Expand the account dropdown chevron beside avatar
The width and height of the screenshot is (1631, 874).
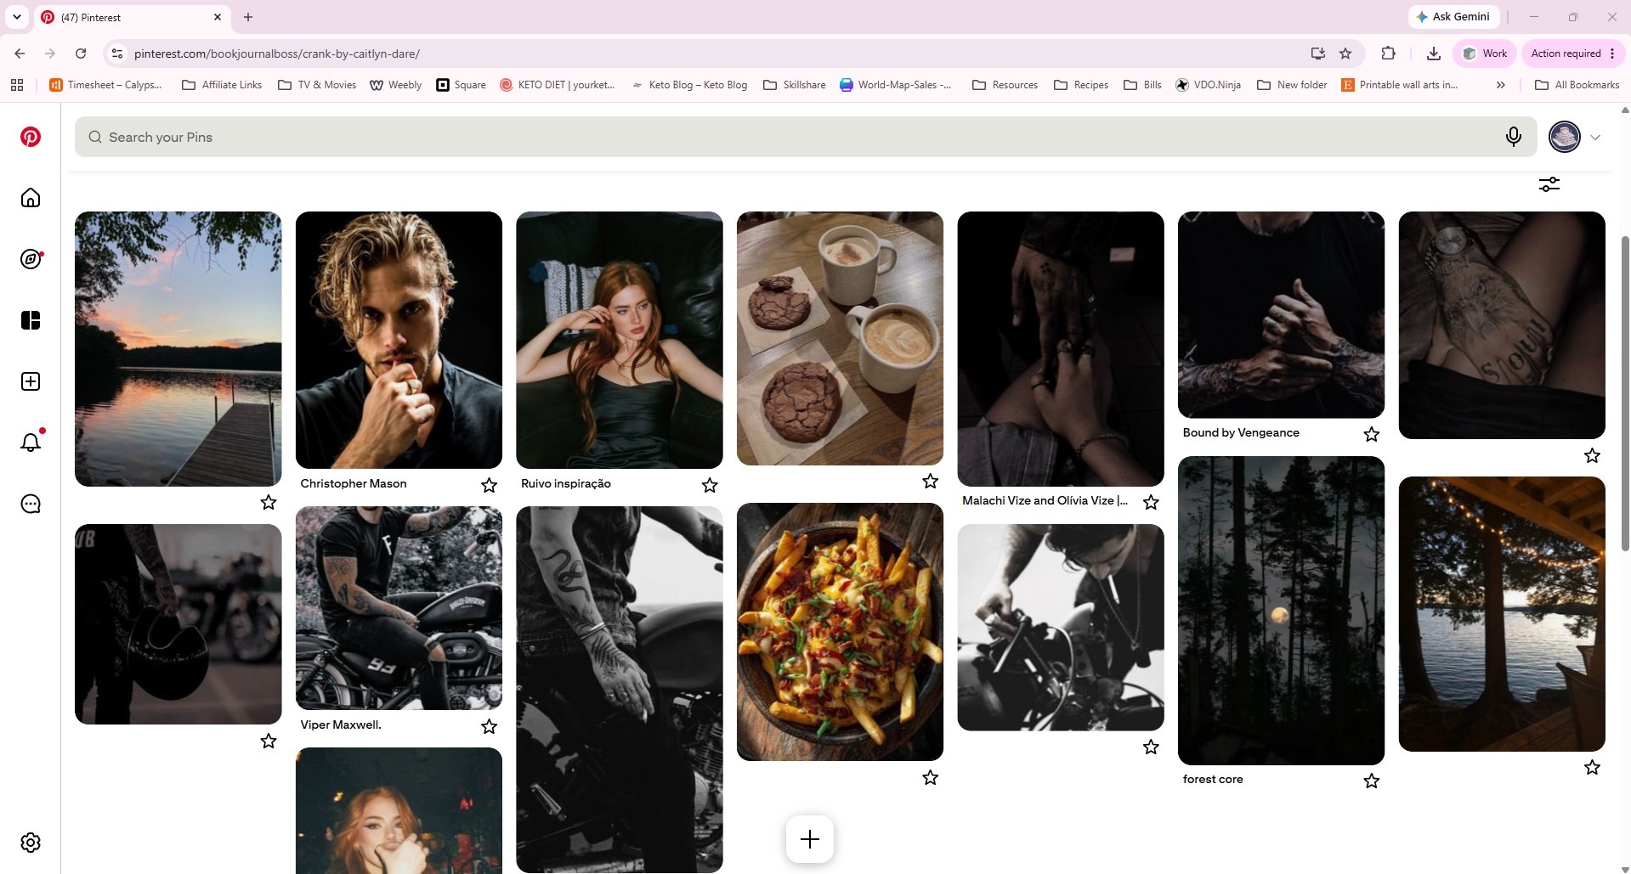(1595, 138)
